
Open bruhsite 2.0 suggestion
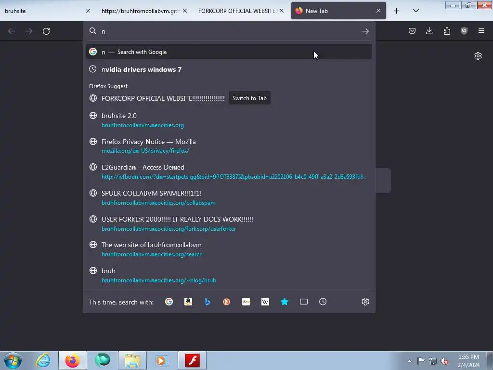[x=229, y=120]
